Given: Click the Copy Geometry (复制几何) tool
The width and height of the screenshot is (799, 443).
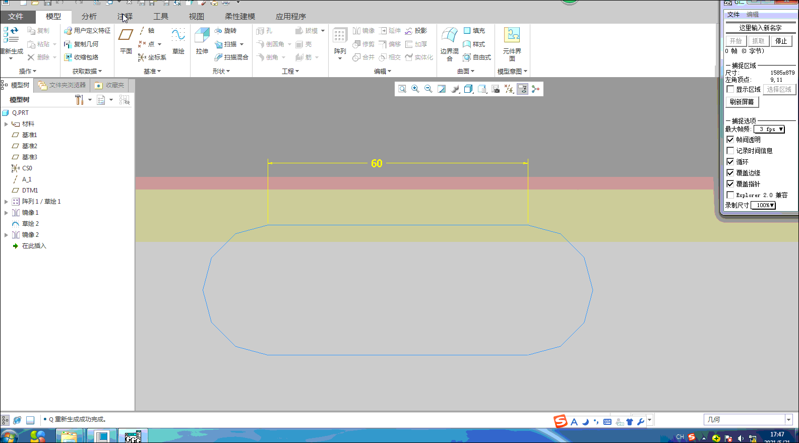Looking at the screenshot, I should pyautogui.click(x=81, y=44).
